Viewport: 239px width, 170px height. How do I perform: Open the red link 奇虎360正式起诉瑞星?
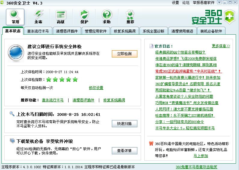pos(188,71)
